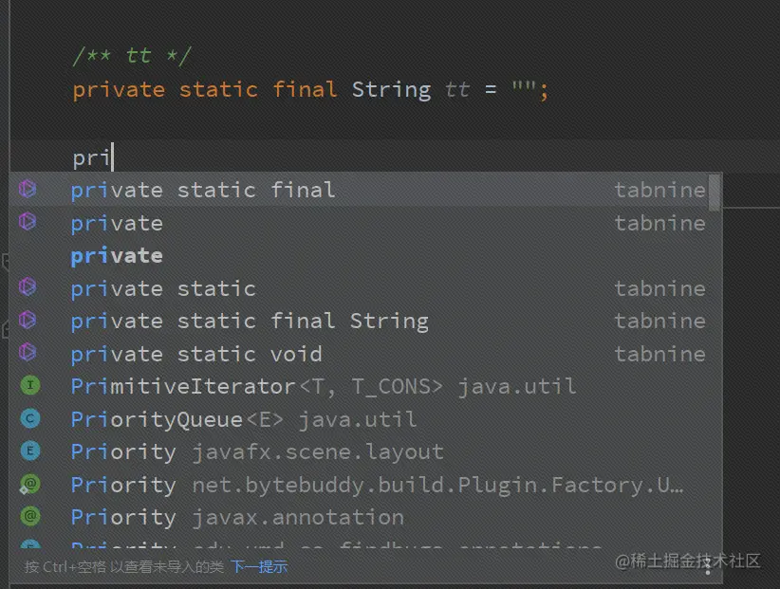Select 'private static final String' completion

(x=249, y=321)
